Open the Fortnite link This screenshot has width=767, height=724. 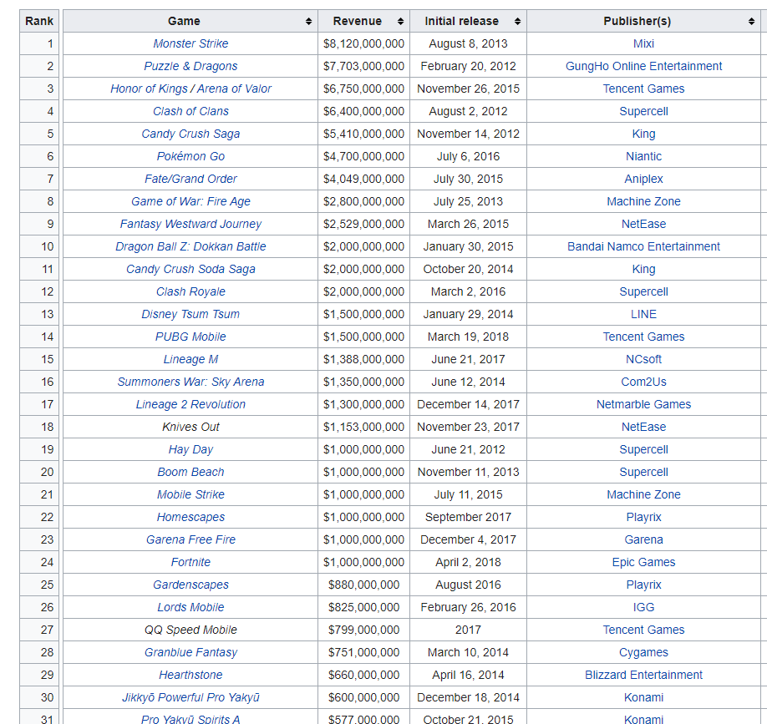point(190,560)
